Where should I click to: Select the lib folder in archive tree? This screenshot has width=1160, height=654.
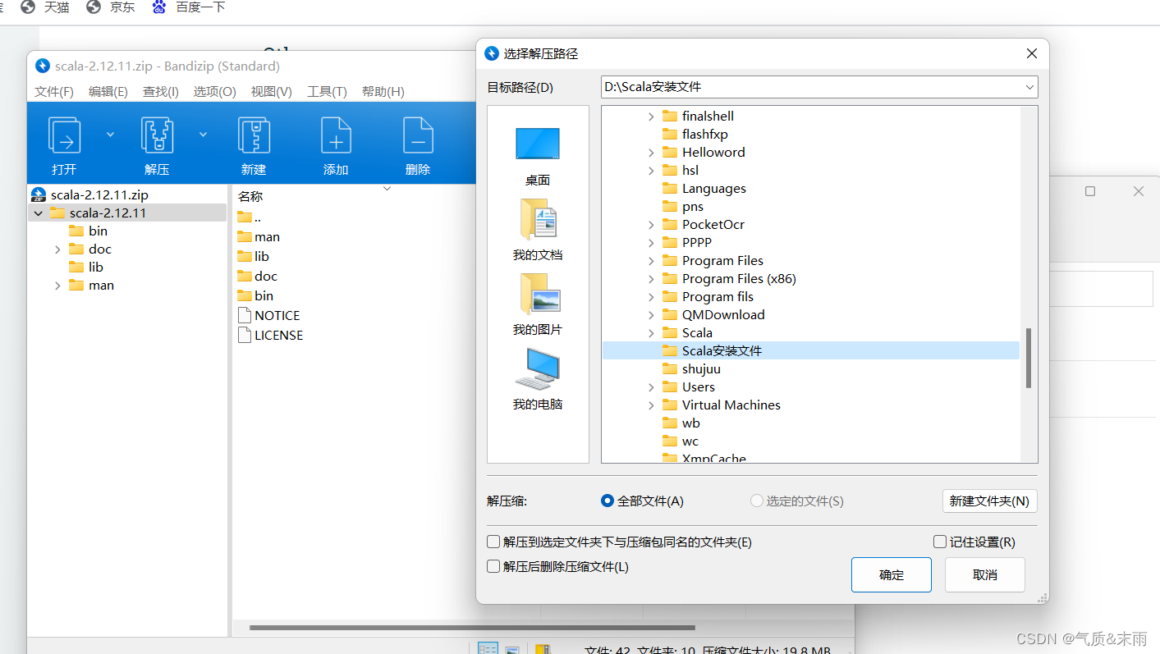[96, 268]
